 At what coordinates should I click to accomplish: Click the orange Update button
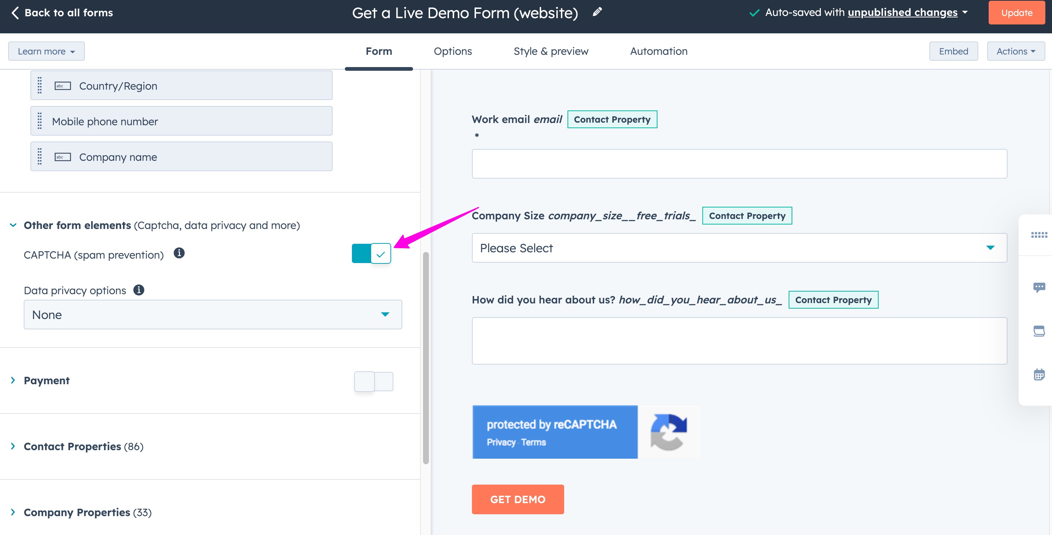[1016, 13]
